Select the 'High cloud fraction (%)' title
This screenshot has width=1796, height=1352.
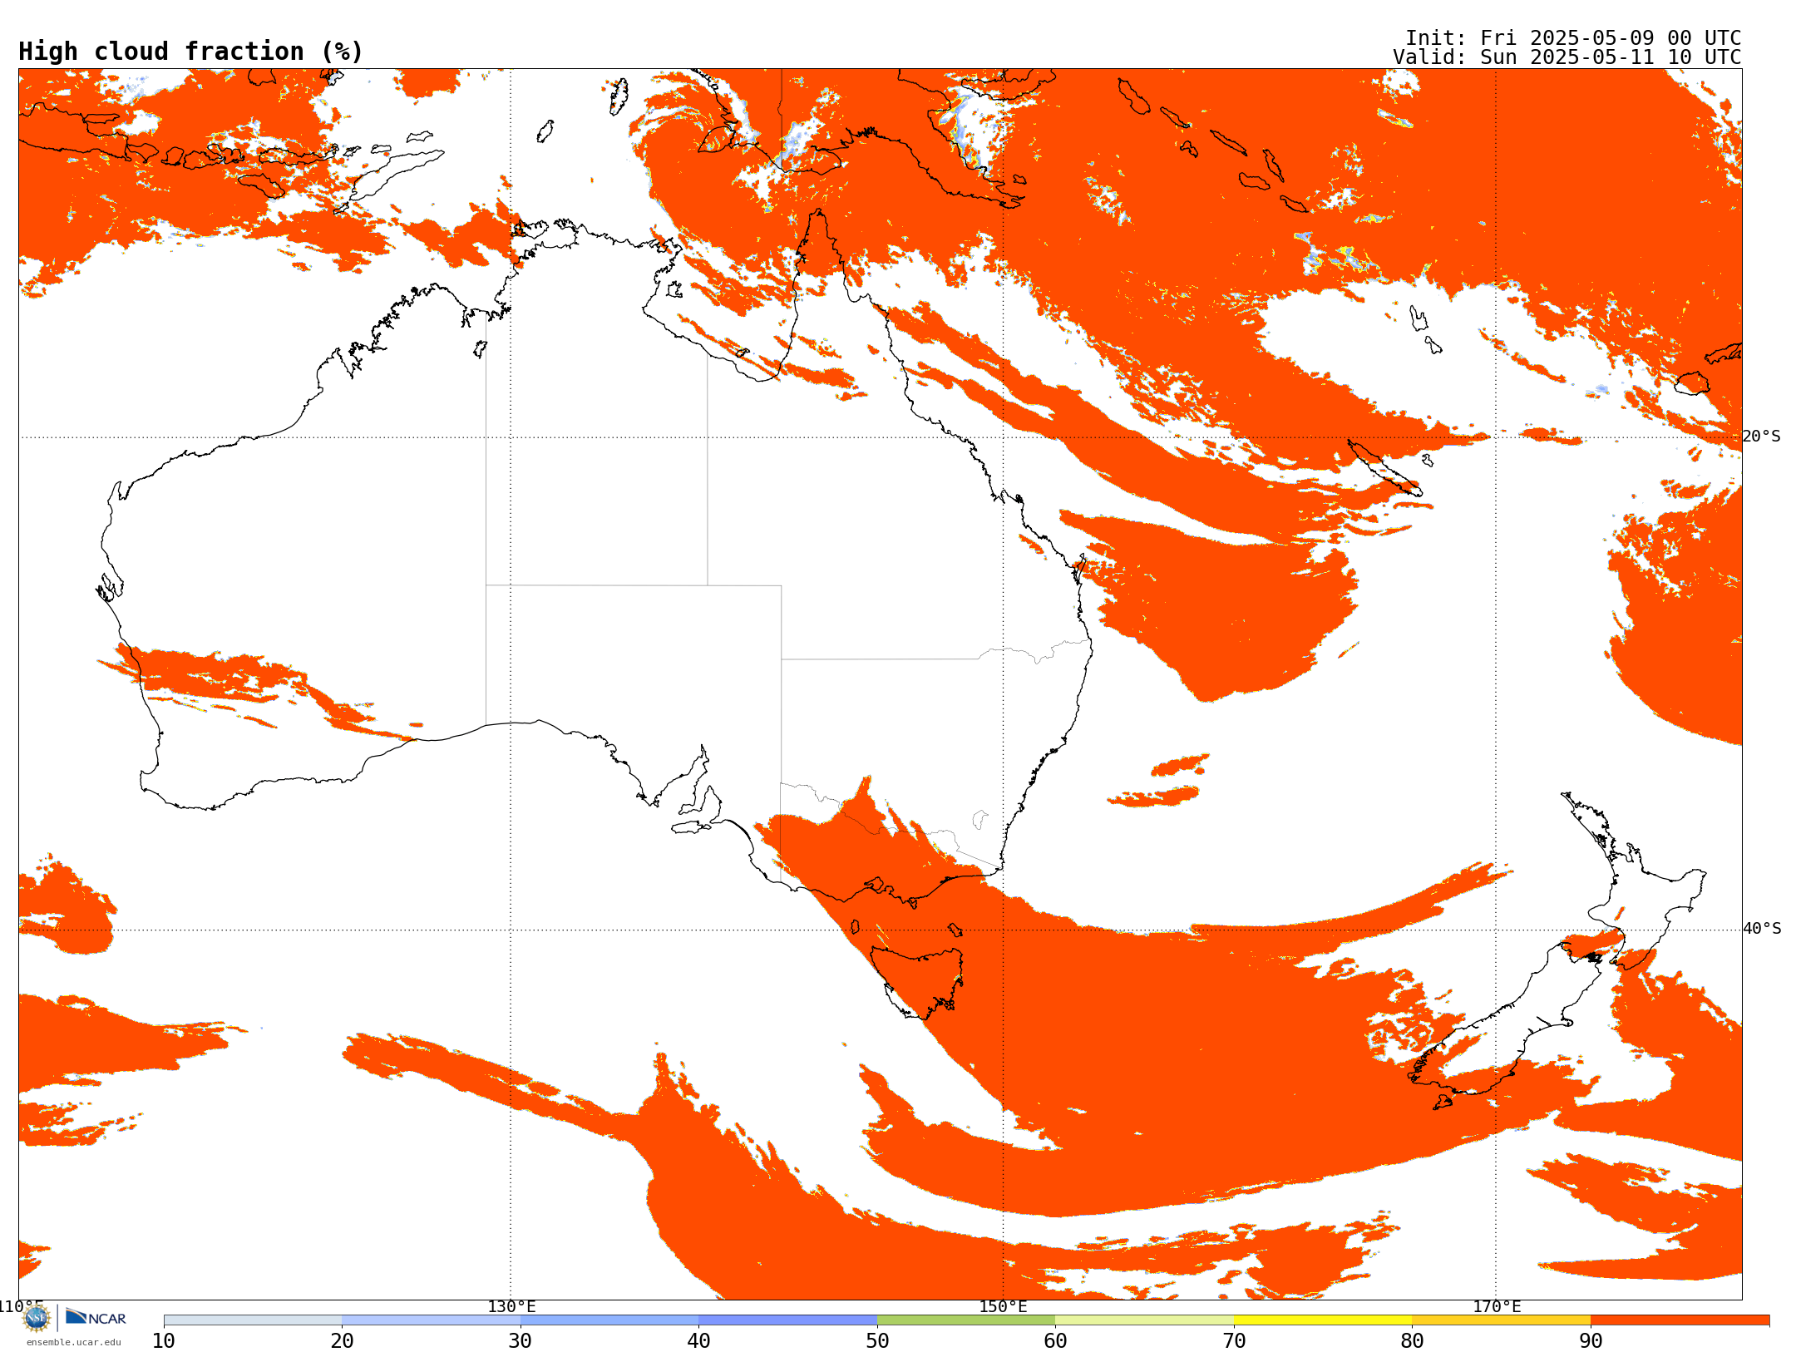pyautogui.click(x=190, y=52)
